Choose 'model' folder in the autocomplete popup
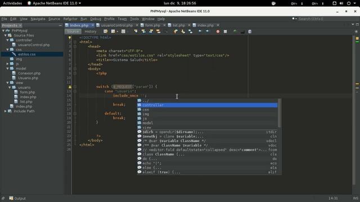 click(207, 123)
